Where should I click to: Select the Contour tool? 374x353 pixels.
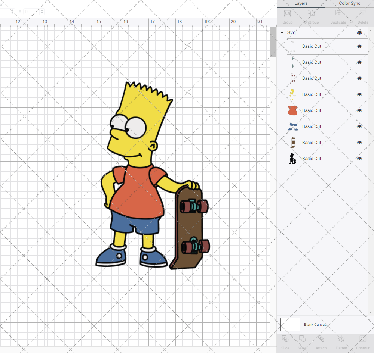click(363, 339)
